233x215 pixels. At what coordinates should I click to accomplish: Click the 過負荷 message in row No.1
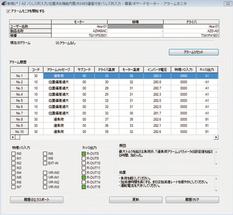point(59,76)
